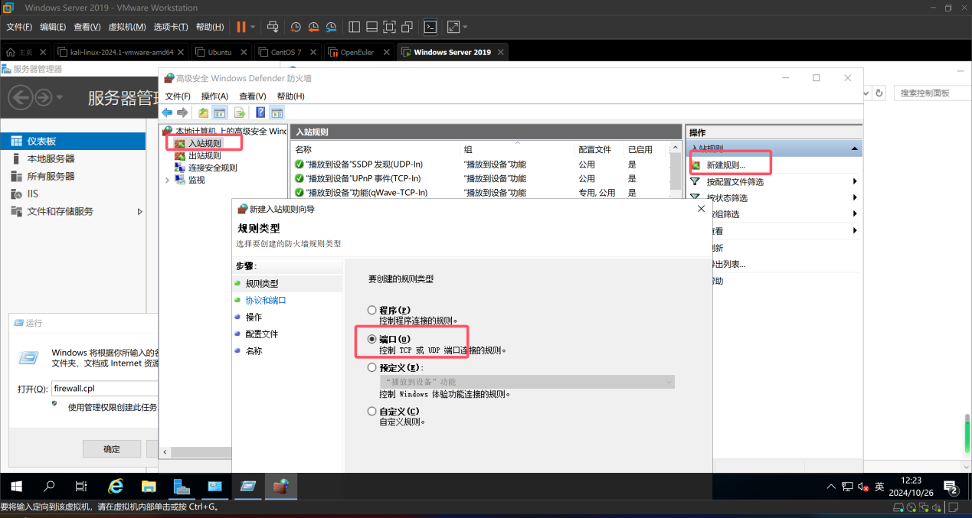Select 出站规则 in firewall tree

click(204, 155)
